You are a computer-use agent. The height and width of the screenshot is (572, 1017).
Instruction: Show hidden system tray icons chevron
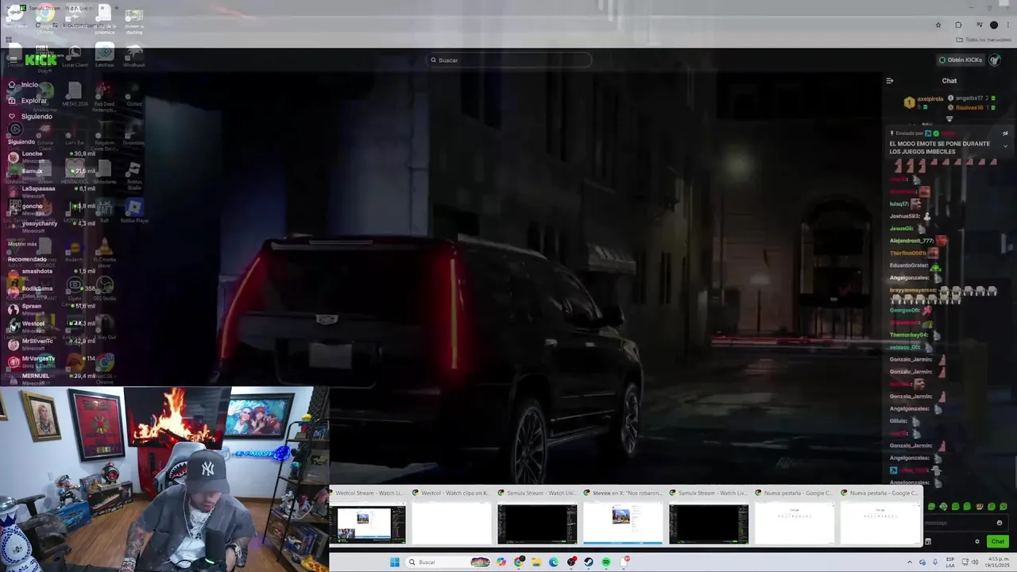point(910,562)
